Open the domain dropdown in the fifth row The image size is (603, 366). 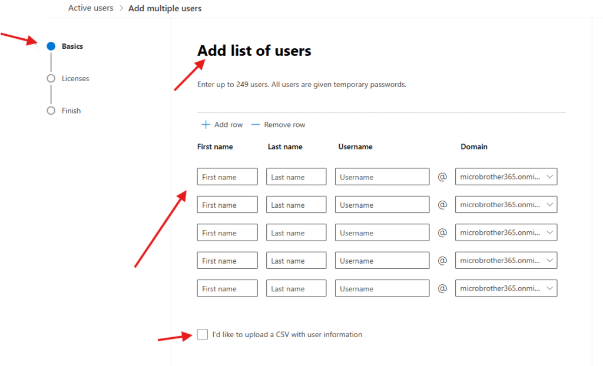pyautogui.click(x=505, y=289)
